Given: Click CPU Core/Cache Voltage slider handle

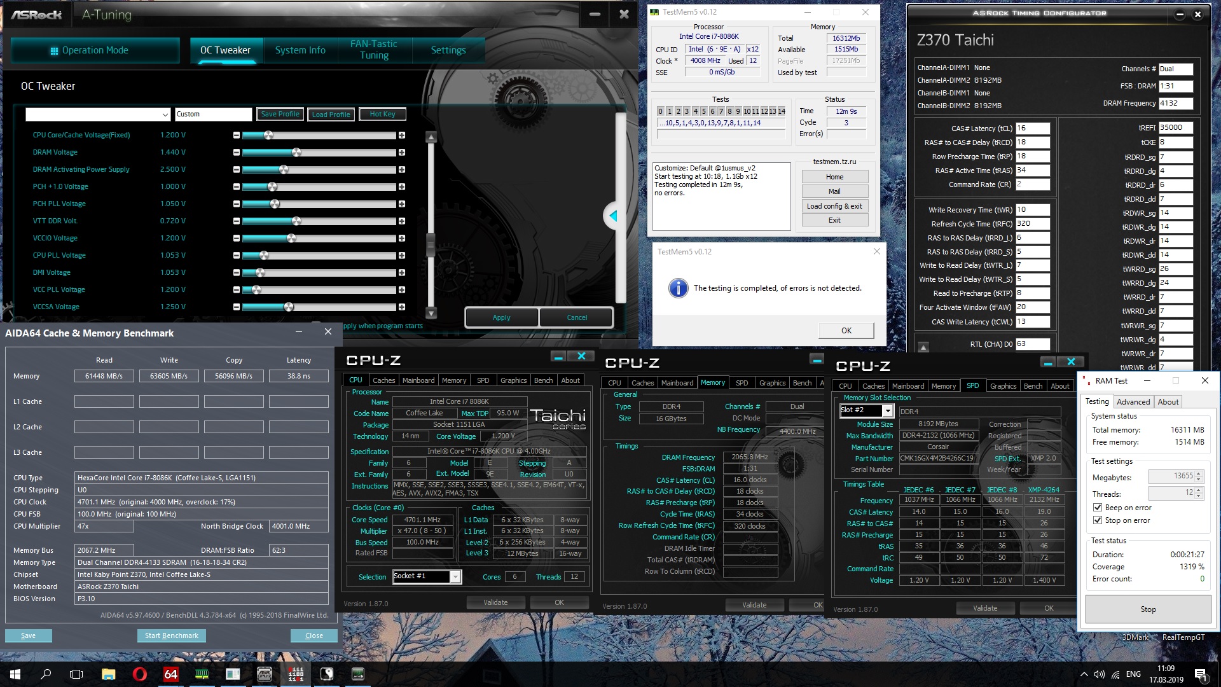Looking at the screenshot, I should pos(268,135).
